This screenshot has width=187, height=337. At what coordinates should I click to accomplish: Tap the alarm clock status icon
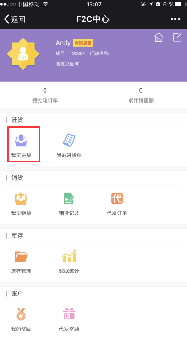pyautogui.click(x=158, y=4)
